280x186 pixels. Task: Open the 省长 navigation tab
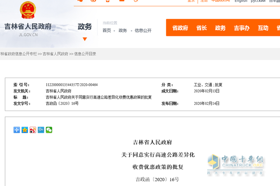coord(202,28)
